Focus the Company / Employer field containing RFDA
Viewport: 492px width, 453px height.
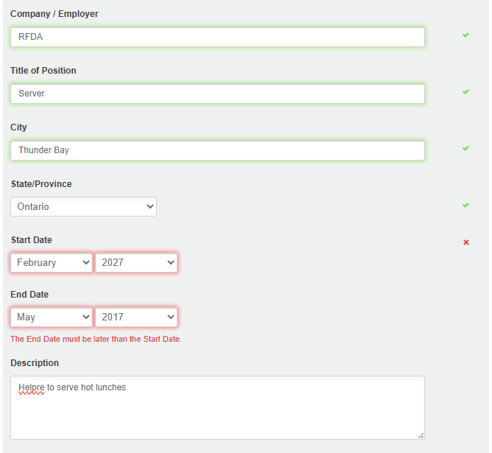pyautogui.click(x=217, y=38)
